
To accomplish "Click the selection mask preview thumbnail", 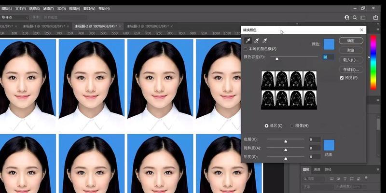I will [289, 90].
